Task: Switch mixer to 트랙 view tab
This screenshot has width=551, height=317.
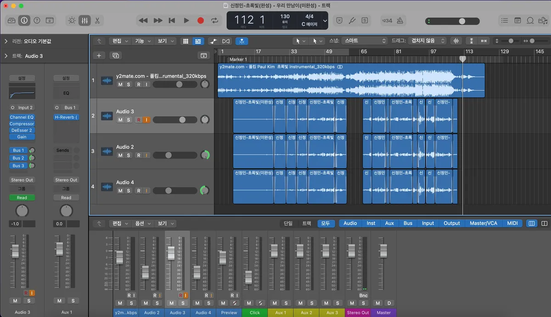Action: (x=306, y=223)
